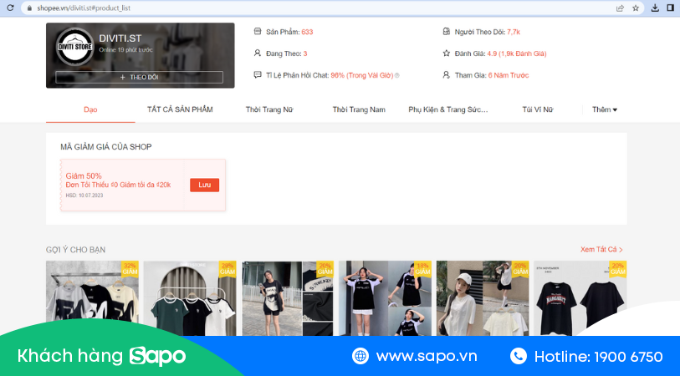
Task: Save the 50% voucher with Lưu button
Action: [x=204, y=185]
